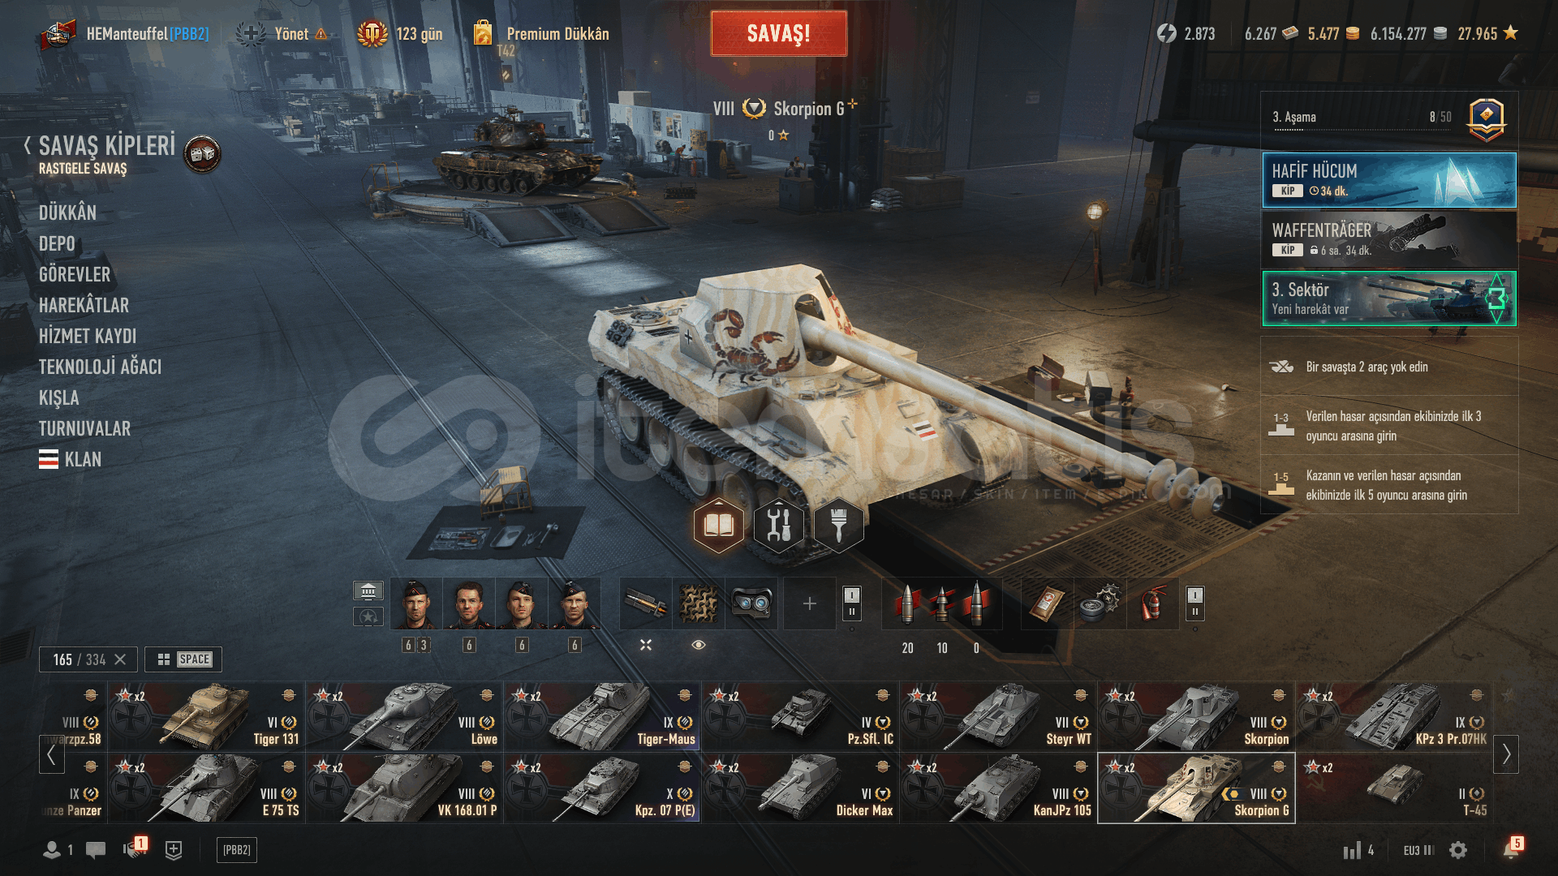Open the TEKNOLOJİ AĞACI menu item
The image size is (1558, 876).
coord(100,367)
